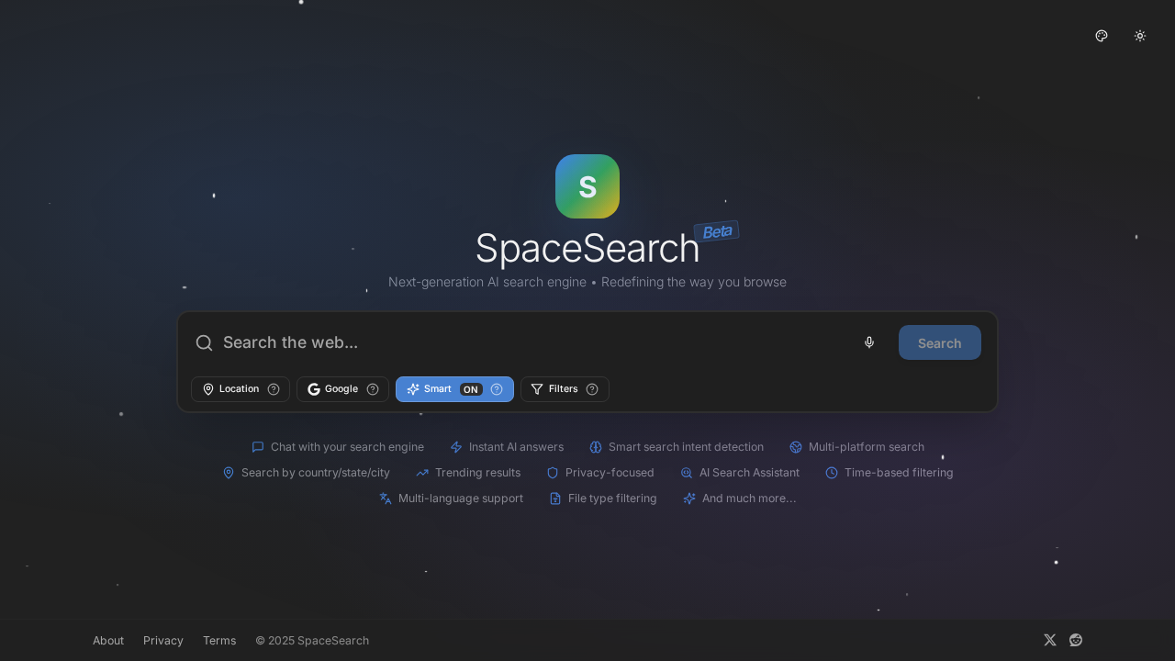The image size is (1175, 661).
Task: Open the theme color palette picker
Action: point(1101,36)
